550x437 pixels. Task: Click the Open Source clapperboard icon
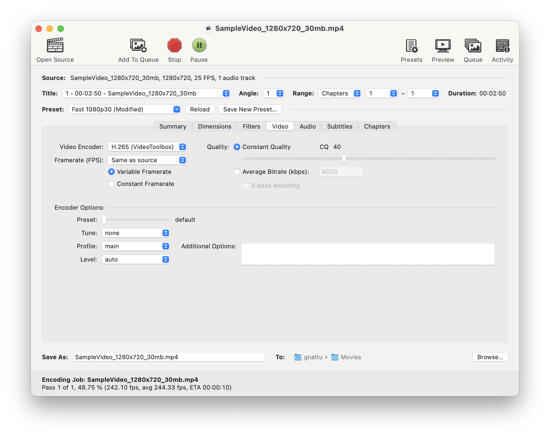coord(55,46)
